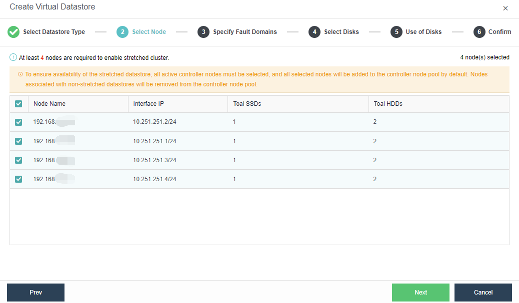Toggle the checkbox for node 10.251.251.1/24
Screen dimensions: 519x303
pos(18,141)
